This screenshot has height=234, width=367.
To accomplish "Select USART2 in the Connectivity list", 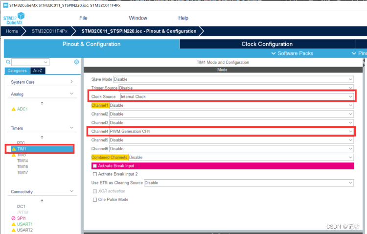I will click(25, 230).
